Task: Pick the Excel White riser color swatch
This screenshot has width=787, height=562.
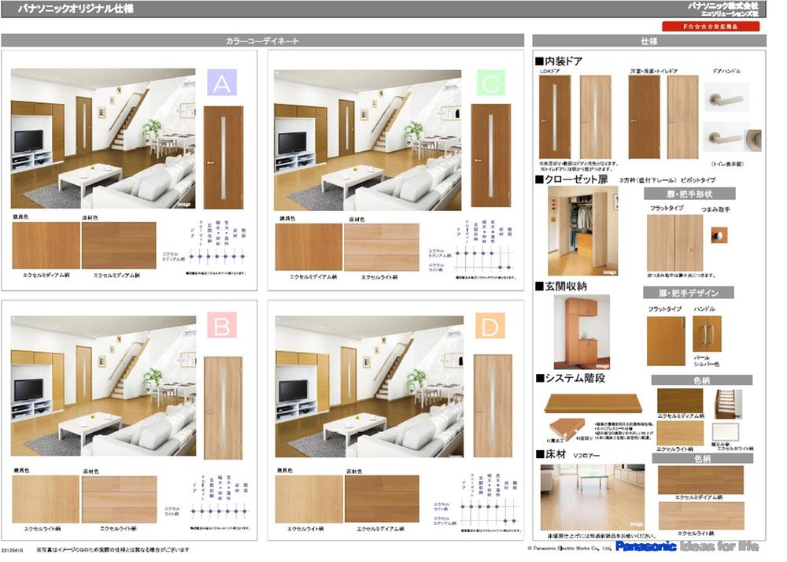Action: pyautogui.click(x=726, y=433)
